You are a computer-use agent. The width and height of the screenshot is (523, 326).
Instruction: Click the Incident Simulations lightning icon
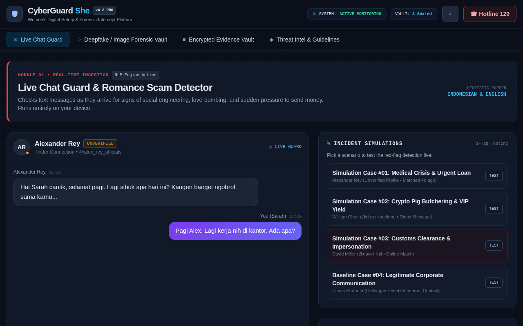[329, 143]
